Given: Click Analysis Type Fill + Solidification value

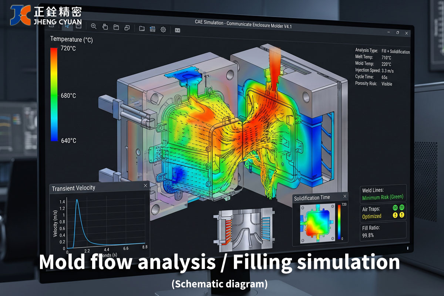Looking at the screenshot, I should pos(396,52).
